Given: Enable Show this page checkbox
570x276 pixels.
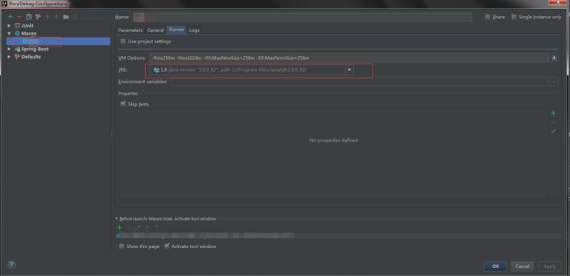Looking at the screenshot, I should click(x=122, y=246).
